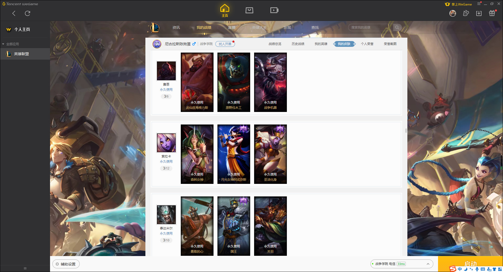503x272 pixels.
Task: Switch to 历史战绩 tab
Action: tap(298, 44)
